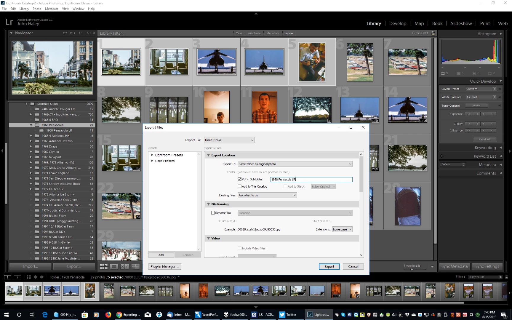Collapse Export Location section
Viewport: 512px width, 320px height.
[208, 155]
